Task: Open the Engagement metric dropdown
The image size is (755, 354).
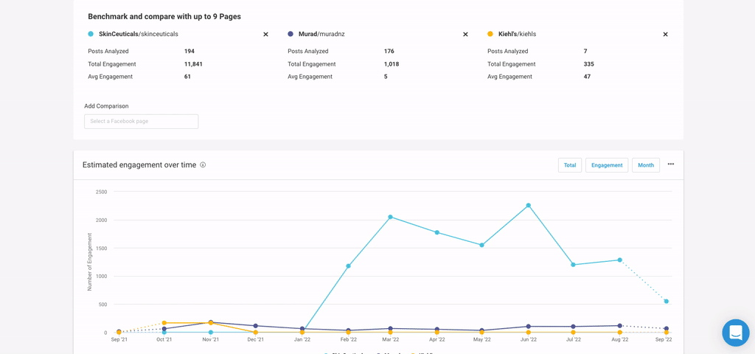Action: pyautogui.click(x=607, y=165)
